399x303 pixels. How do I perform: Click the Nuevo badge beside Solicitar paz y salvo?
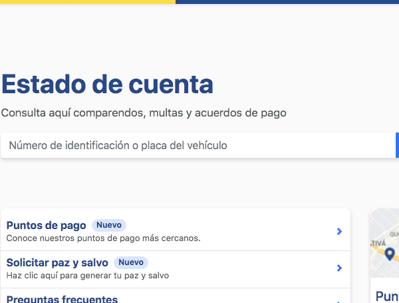[x=131, y=262]
